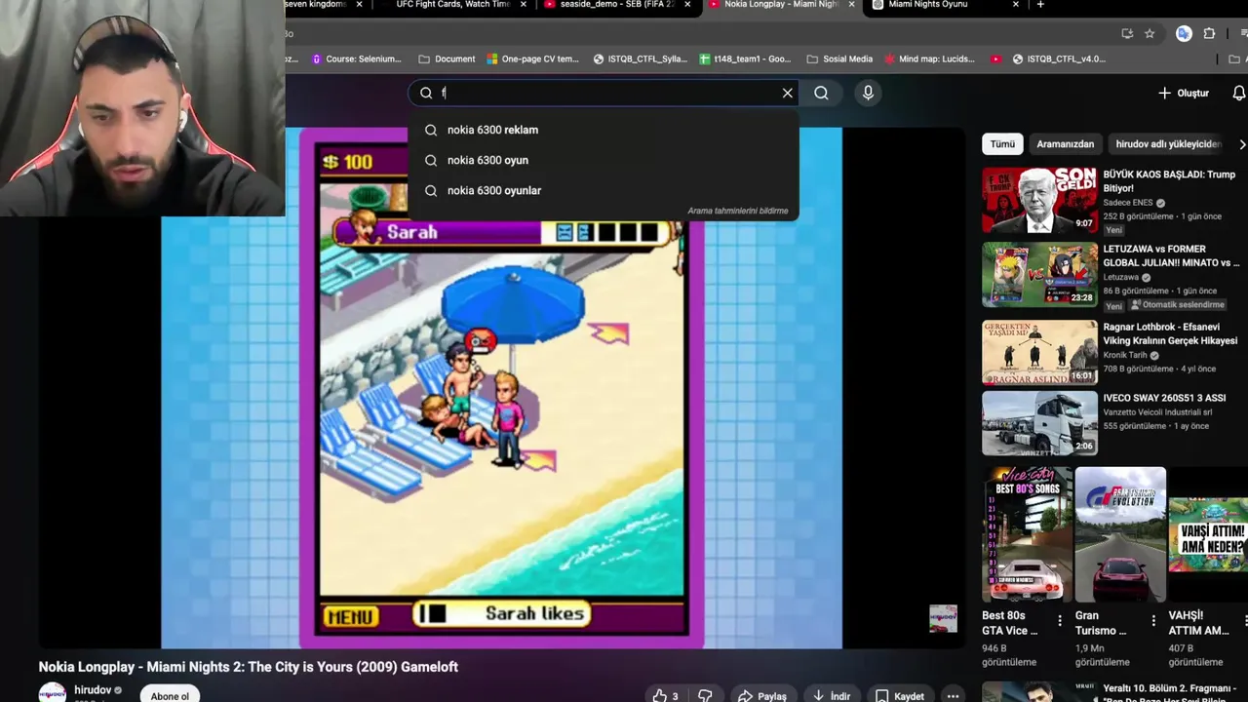Open the ISTQB_CTFL_v4.0 bookmark
The width and height of the screenshot is (1248, 702).
[x=1059, y=58]
